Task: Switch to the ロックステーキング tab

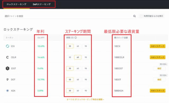Action: [16, 4]
